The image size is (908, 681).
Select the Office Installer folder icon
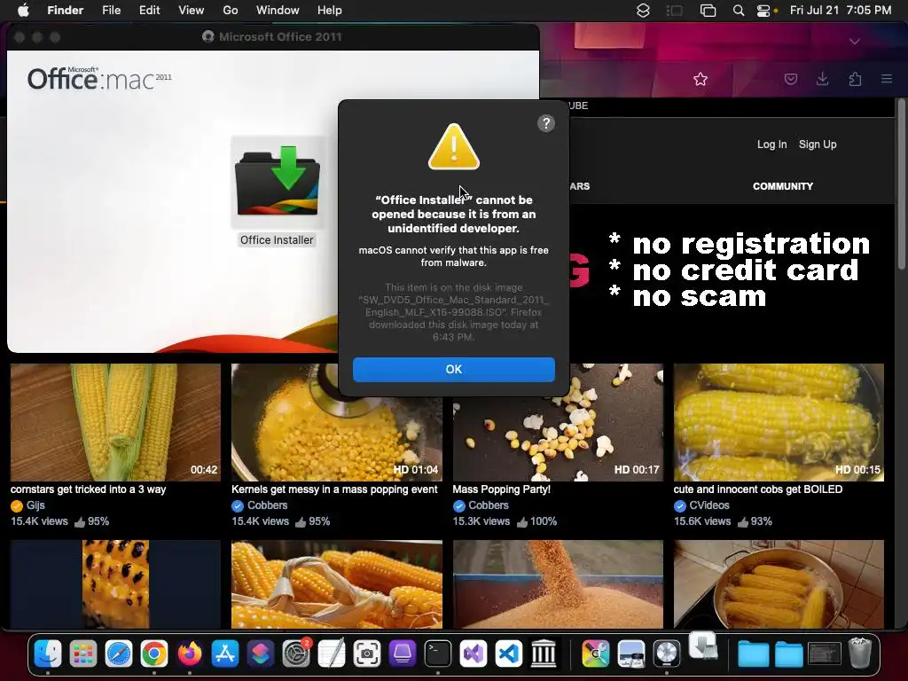tap(278, 183)
